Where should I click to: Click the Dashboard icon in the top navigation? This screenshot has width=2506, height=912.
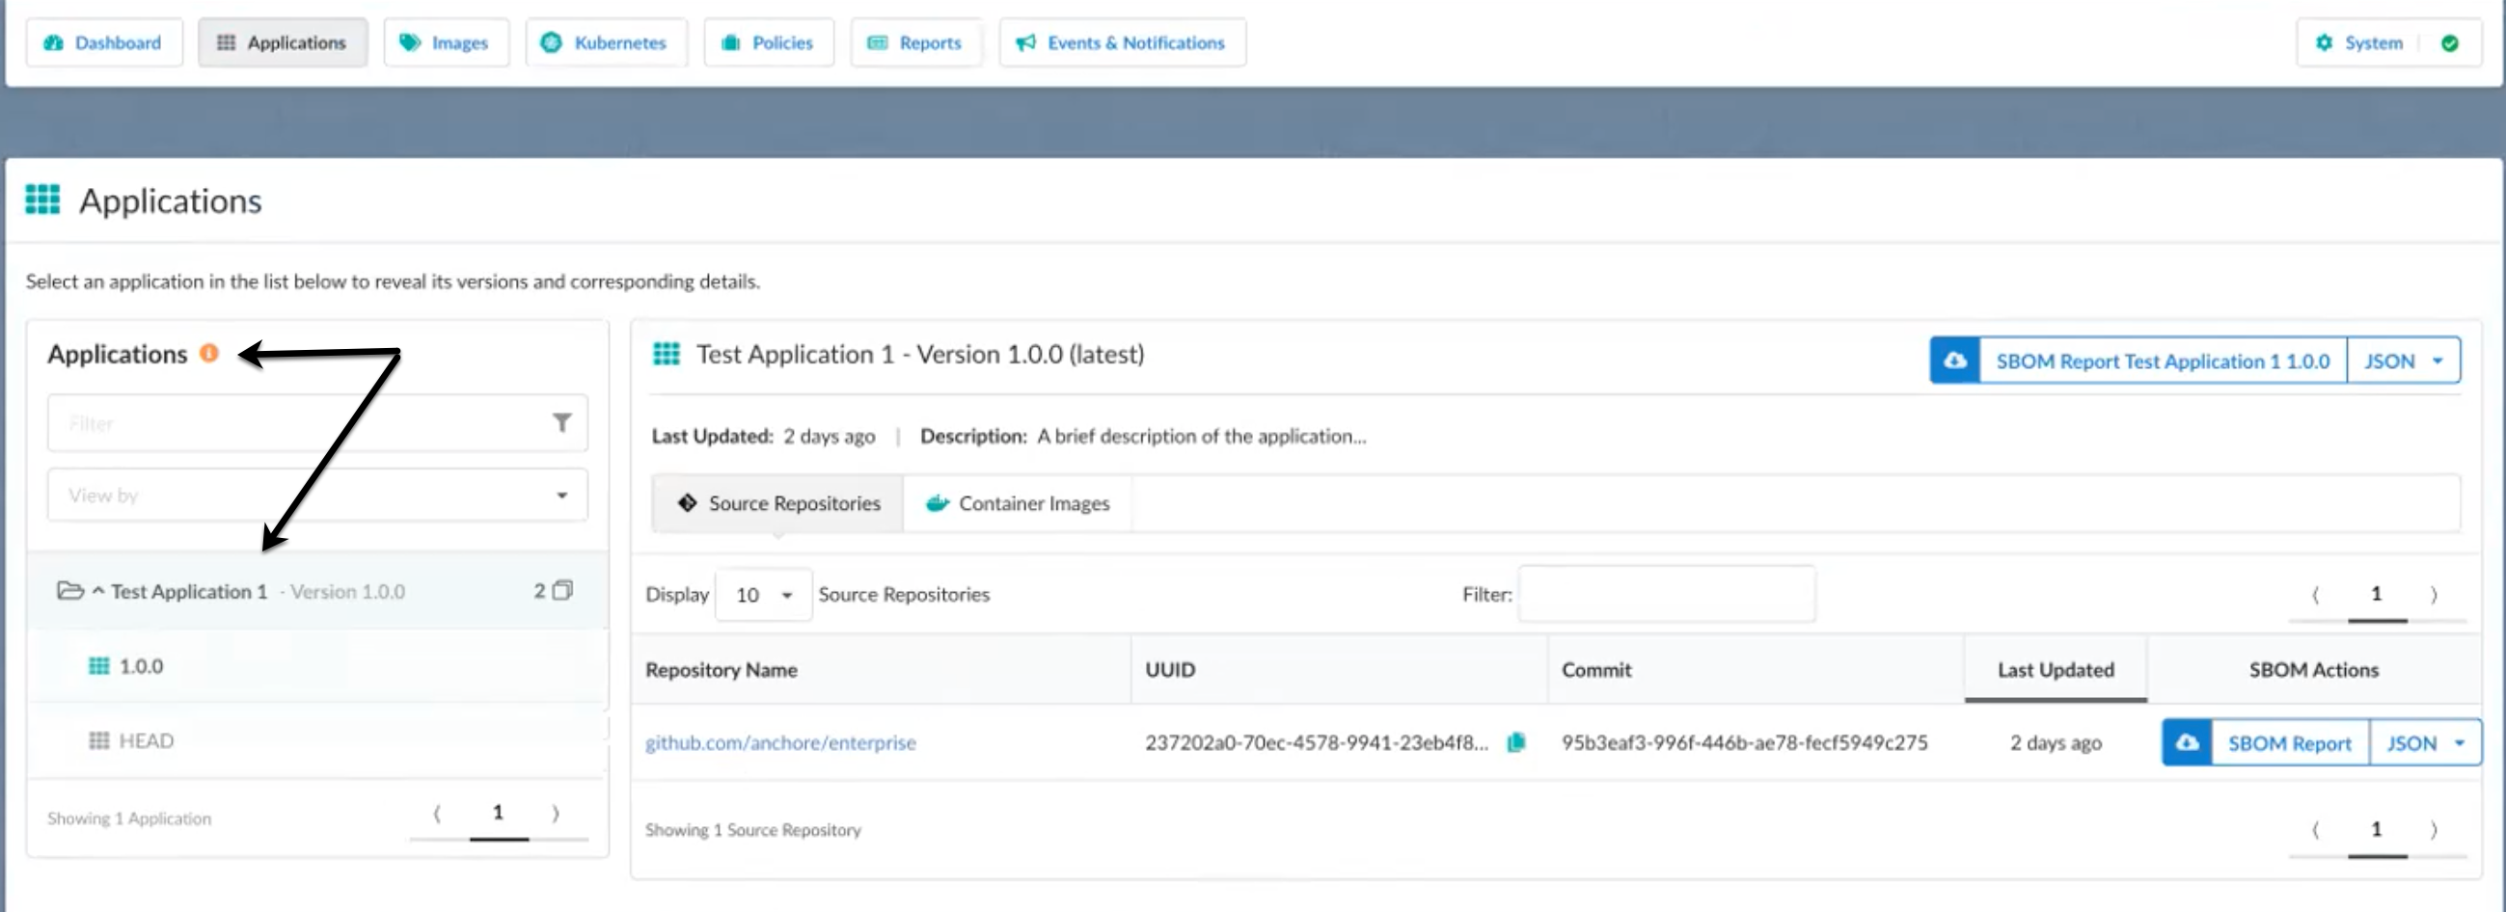54,41
